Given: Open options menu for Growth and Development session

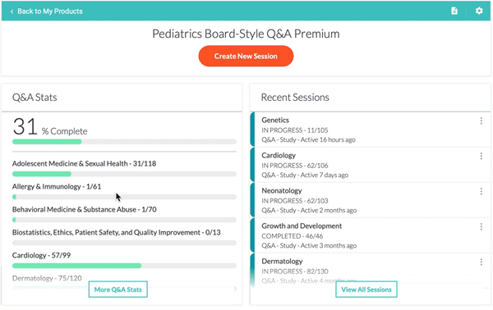Looking at the screenshot, I should [x=481, y=226].
